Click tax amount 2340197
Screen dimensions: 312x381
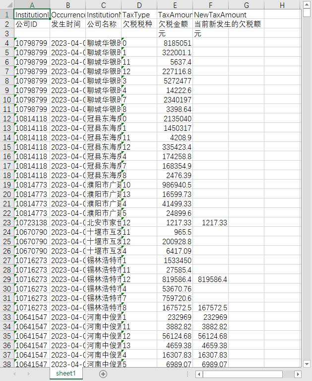[175, 99]
